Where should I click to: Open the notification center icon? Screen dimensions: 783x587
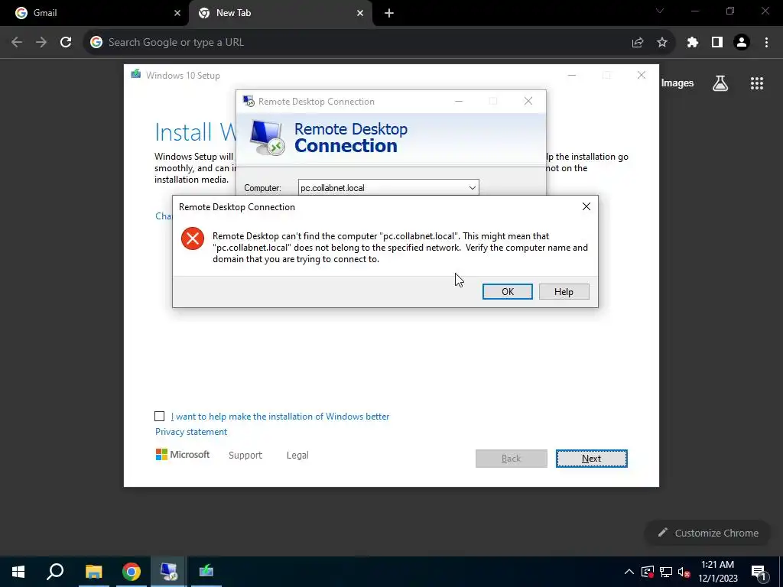click(x=759, y=572)
